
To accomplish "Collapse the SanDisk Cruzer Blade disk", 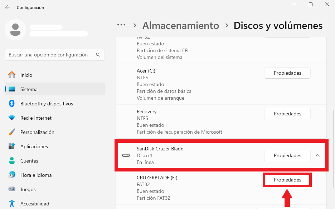I will pyautogui.click(x=318, y=155).
